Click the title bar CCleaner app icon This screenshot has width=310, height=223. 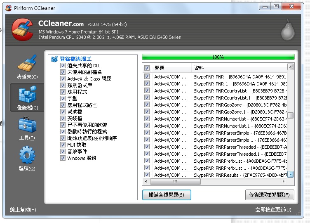(9, 8)
